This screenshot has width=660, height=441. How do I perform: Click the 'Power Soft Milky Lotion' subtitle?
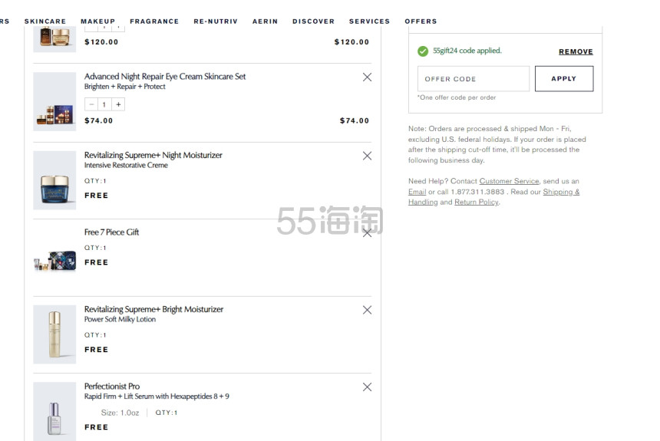tap(120, 319)
